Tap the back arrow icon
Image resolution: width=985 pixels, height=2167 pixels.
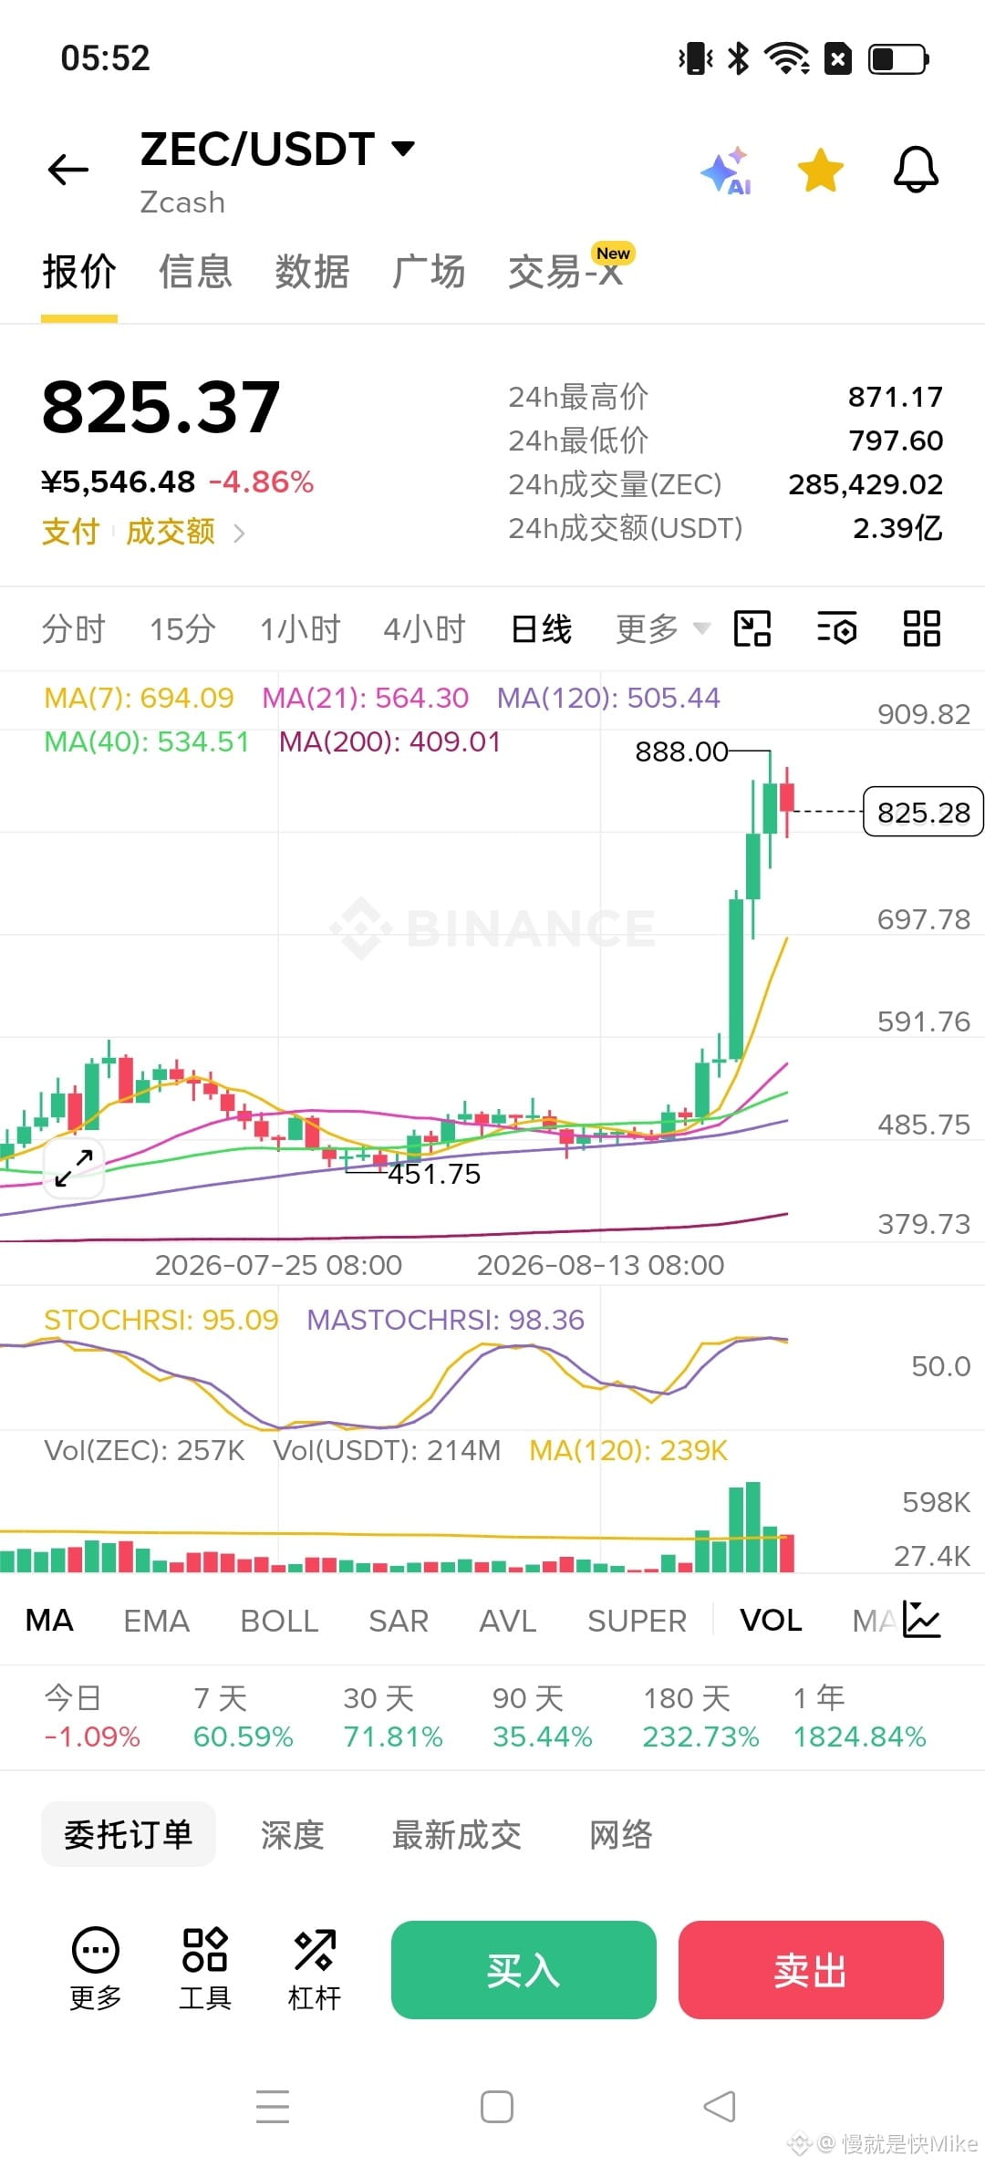(x=68, y=170)
